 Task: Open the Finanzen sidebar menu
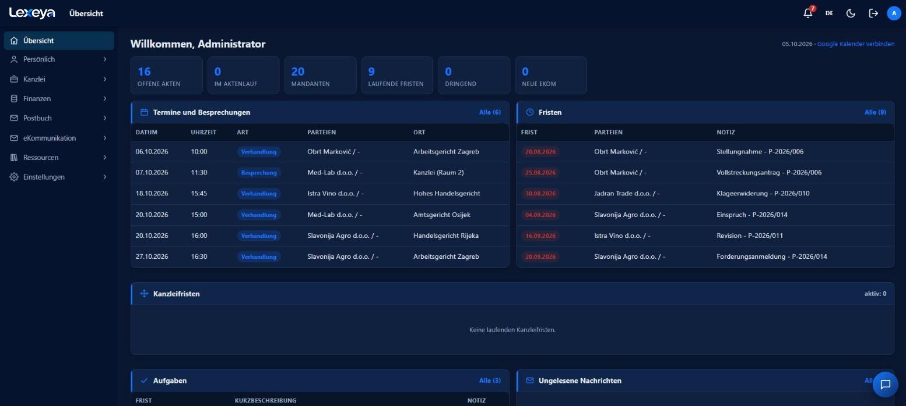pos(59,99)
